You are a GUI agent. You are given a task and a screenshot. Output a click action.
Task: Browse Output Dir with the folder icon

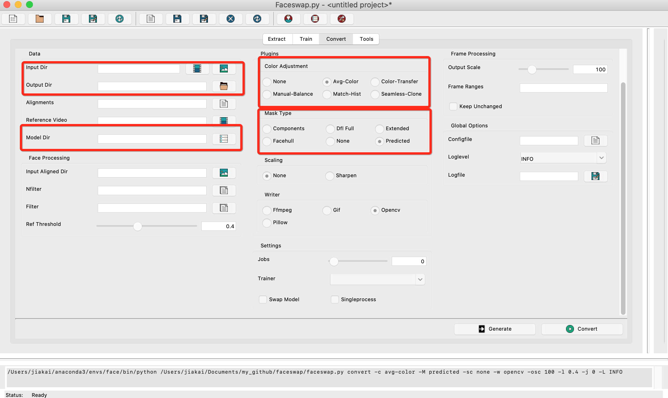224,86
